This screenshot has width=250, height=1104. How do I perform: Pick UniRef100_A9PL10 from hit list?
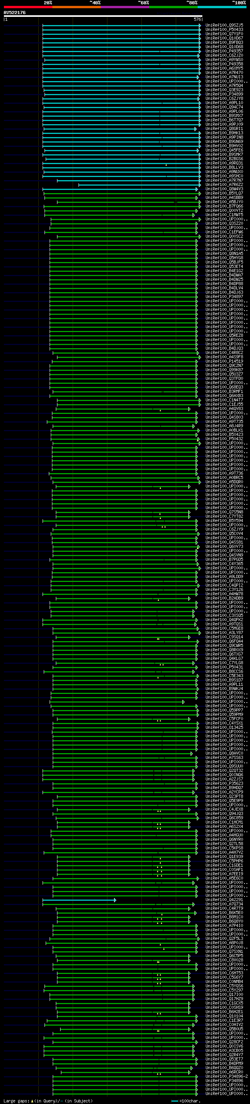(224, 103)
